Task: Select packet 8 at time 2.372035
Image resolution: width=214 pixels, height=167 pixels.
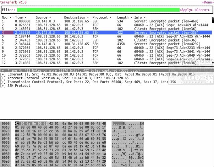Action: (106, 48)
